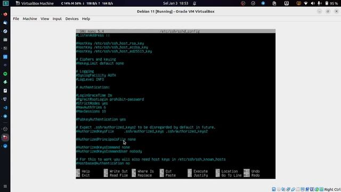Click the #MaxSessions 10 line

click(x=91, y=111)
